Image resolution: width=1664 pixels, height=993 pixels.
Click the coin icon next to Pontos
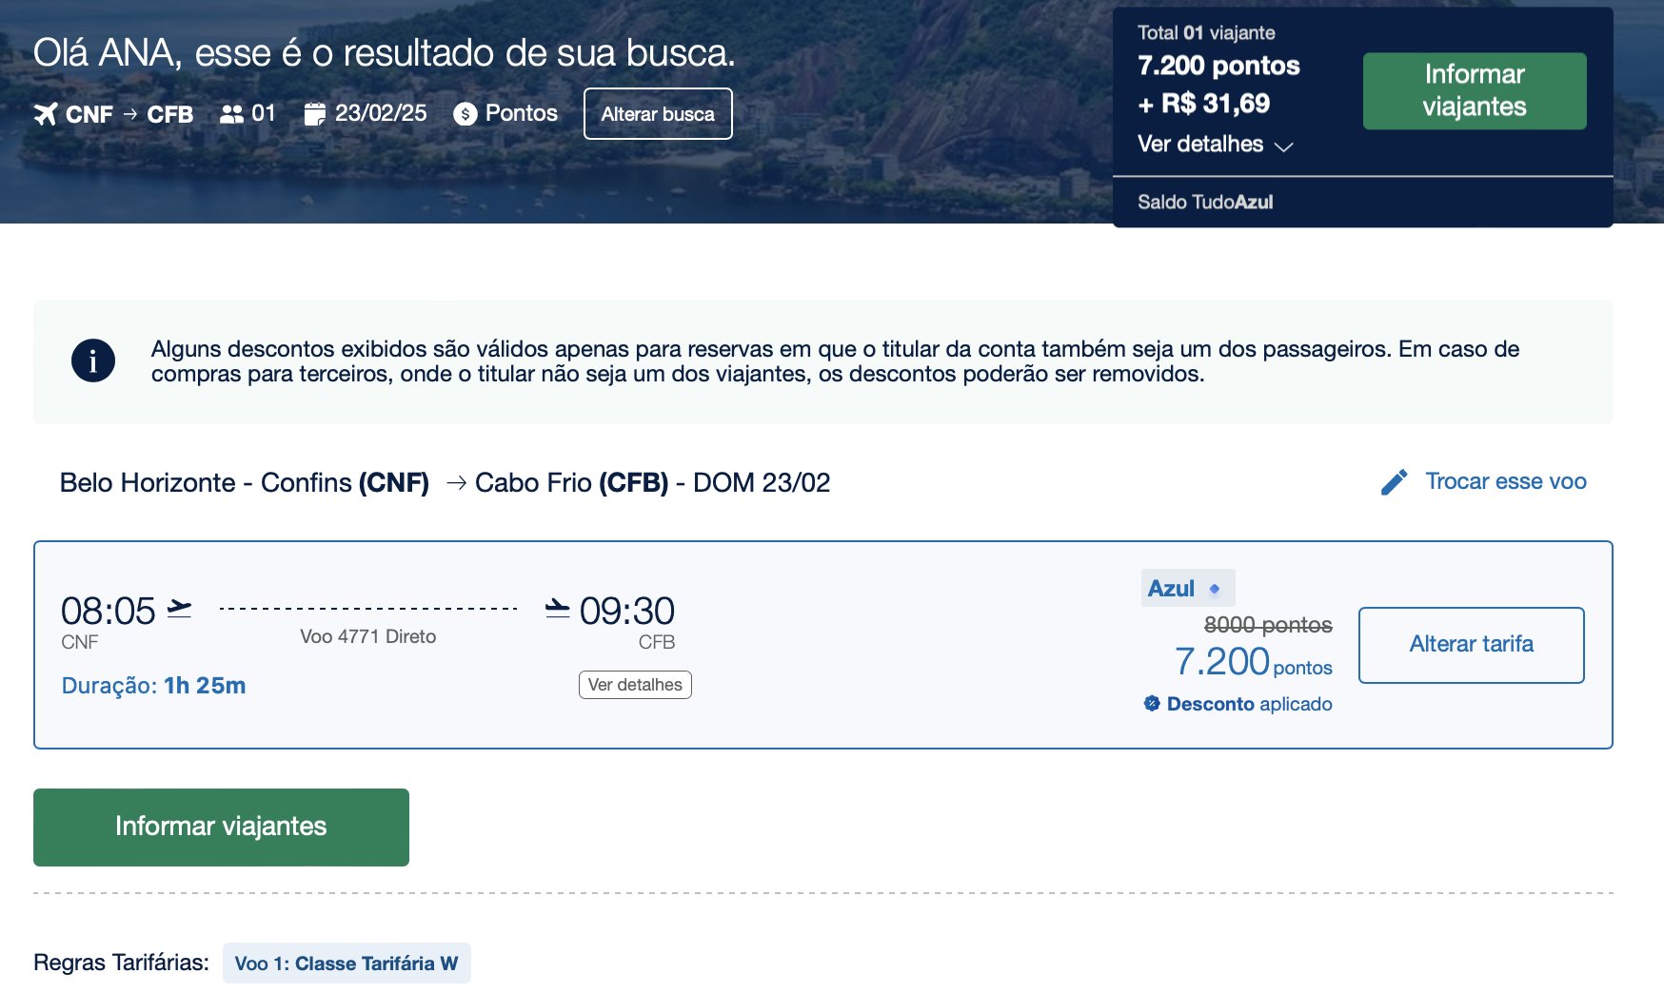466,114
